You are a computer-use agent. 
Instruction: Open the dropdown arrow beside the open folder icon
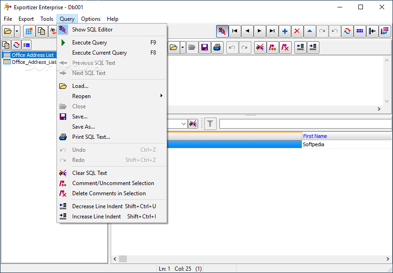coord(17,31)
